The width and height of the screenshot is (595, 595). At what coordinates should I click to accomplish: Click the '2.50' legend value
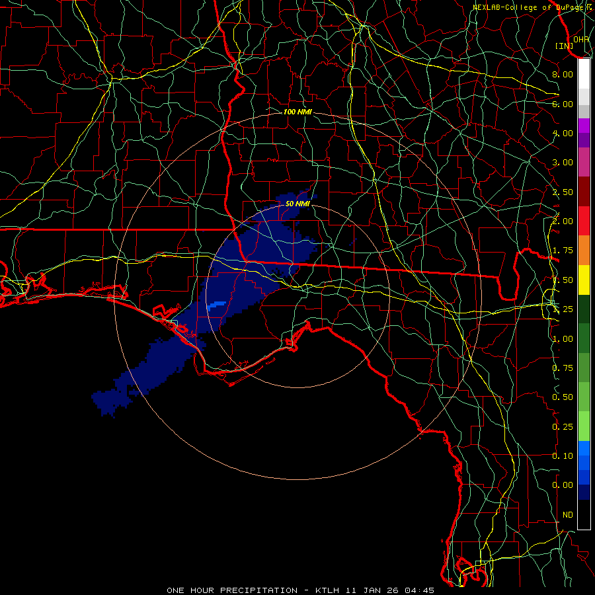click(x=563, y=192)
